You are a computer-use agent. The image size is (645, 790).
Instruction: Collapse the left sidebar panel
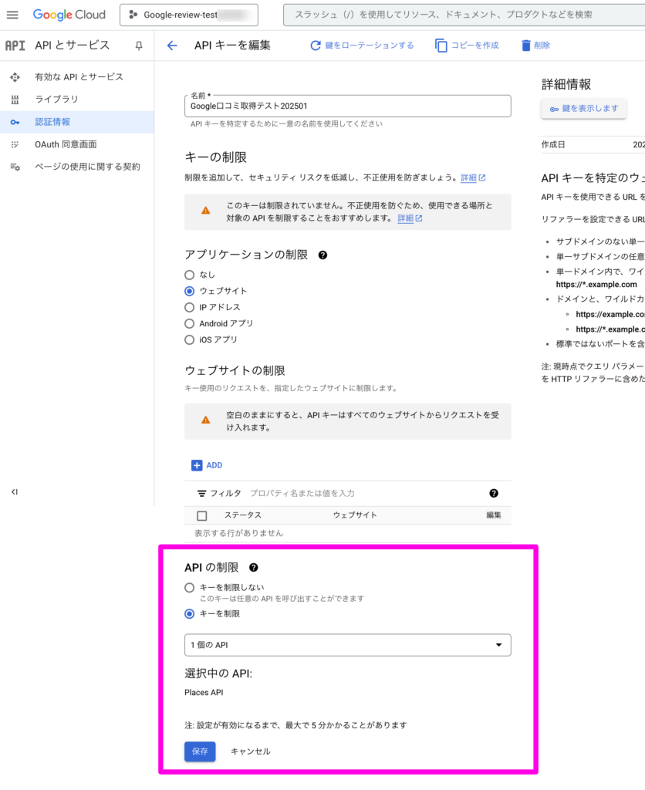click(15, 491)
